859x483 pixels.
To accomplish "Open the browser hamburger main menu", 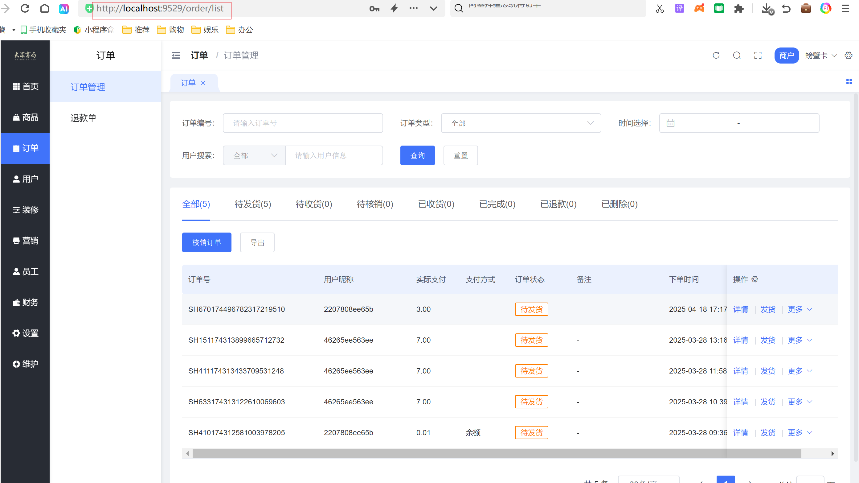I will [845, 8].
